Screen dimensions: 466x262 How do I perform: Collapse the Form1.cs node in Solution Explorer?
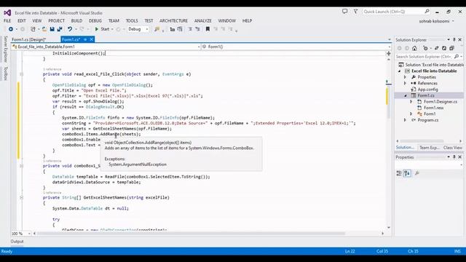(406, 95)
